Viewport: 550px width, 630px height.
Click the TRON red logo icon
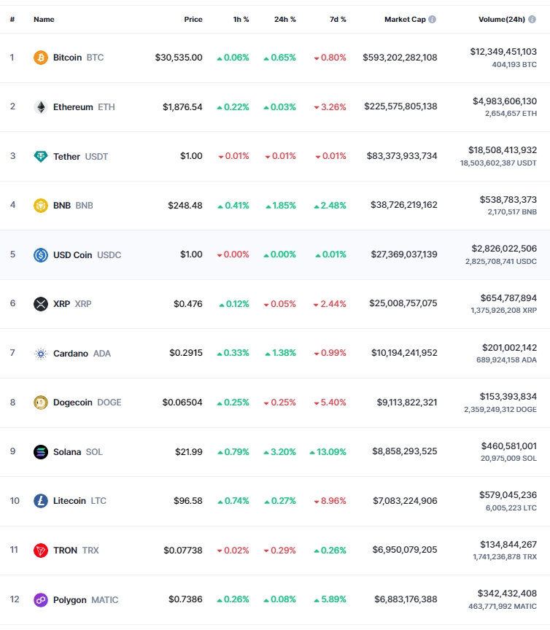coord(41,550)
